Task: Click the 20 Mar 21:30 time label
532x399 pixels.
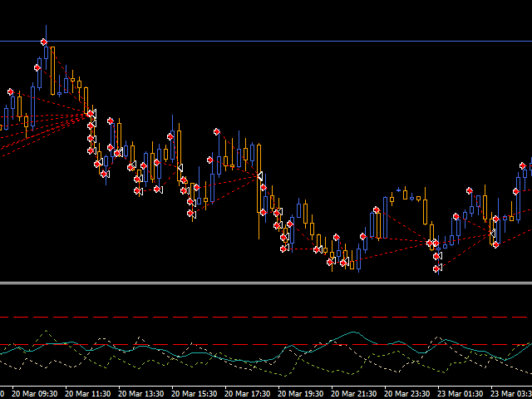Action: (x=353, y=393)
